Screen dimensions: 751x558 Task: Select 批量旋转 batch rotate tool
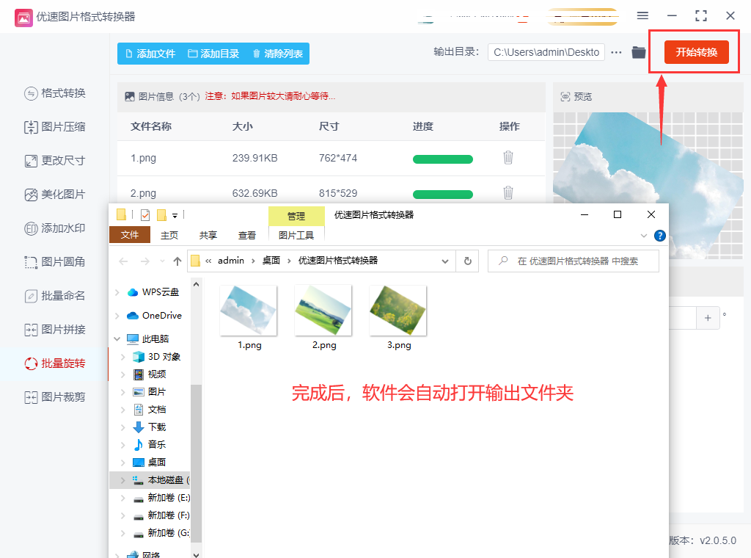54,363
